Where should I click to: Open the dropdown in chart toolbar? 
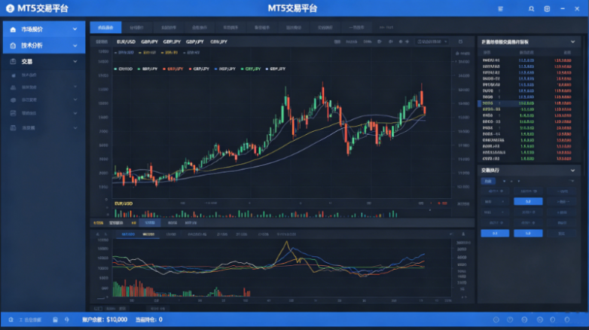432,41
